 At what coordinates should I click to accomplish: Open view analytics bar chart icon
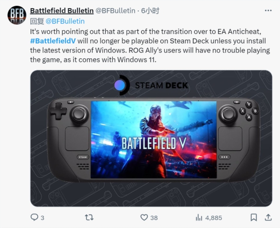199,218
